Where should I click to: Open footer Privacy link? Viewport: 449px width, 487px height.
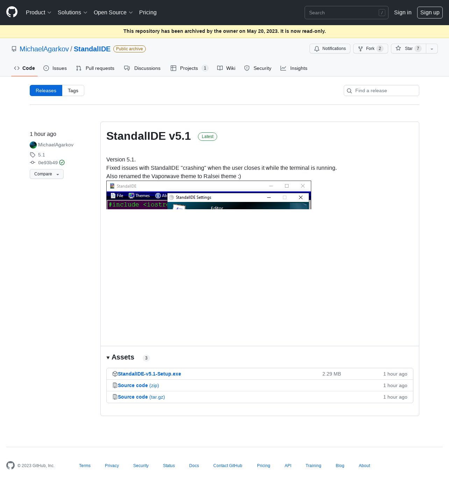tap(112, 466)
